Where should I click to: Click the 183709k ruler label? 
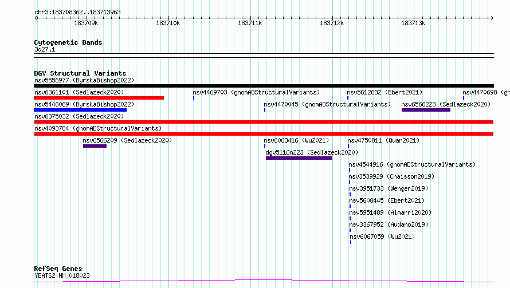(x=86, y=23)
